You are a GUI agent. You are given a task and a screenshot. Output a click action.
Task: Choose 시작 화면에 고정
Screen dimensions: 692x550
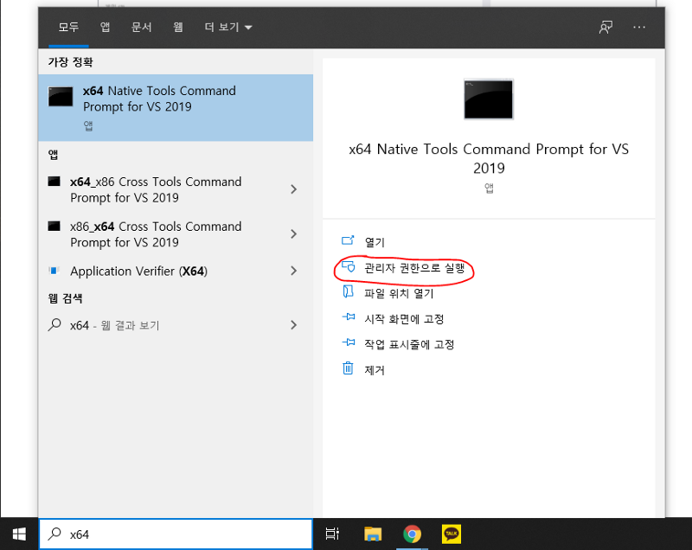404,319
